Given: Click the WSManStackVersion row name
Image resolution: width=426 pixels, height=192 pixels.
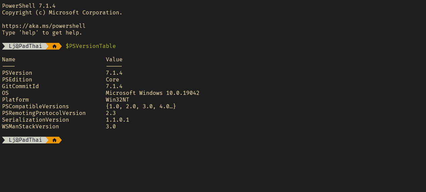Looking at the screenshot, I should click(x=30, y=127).
